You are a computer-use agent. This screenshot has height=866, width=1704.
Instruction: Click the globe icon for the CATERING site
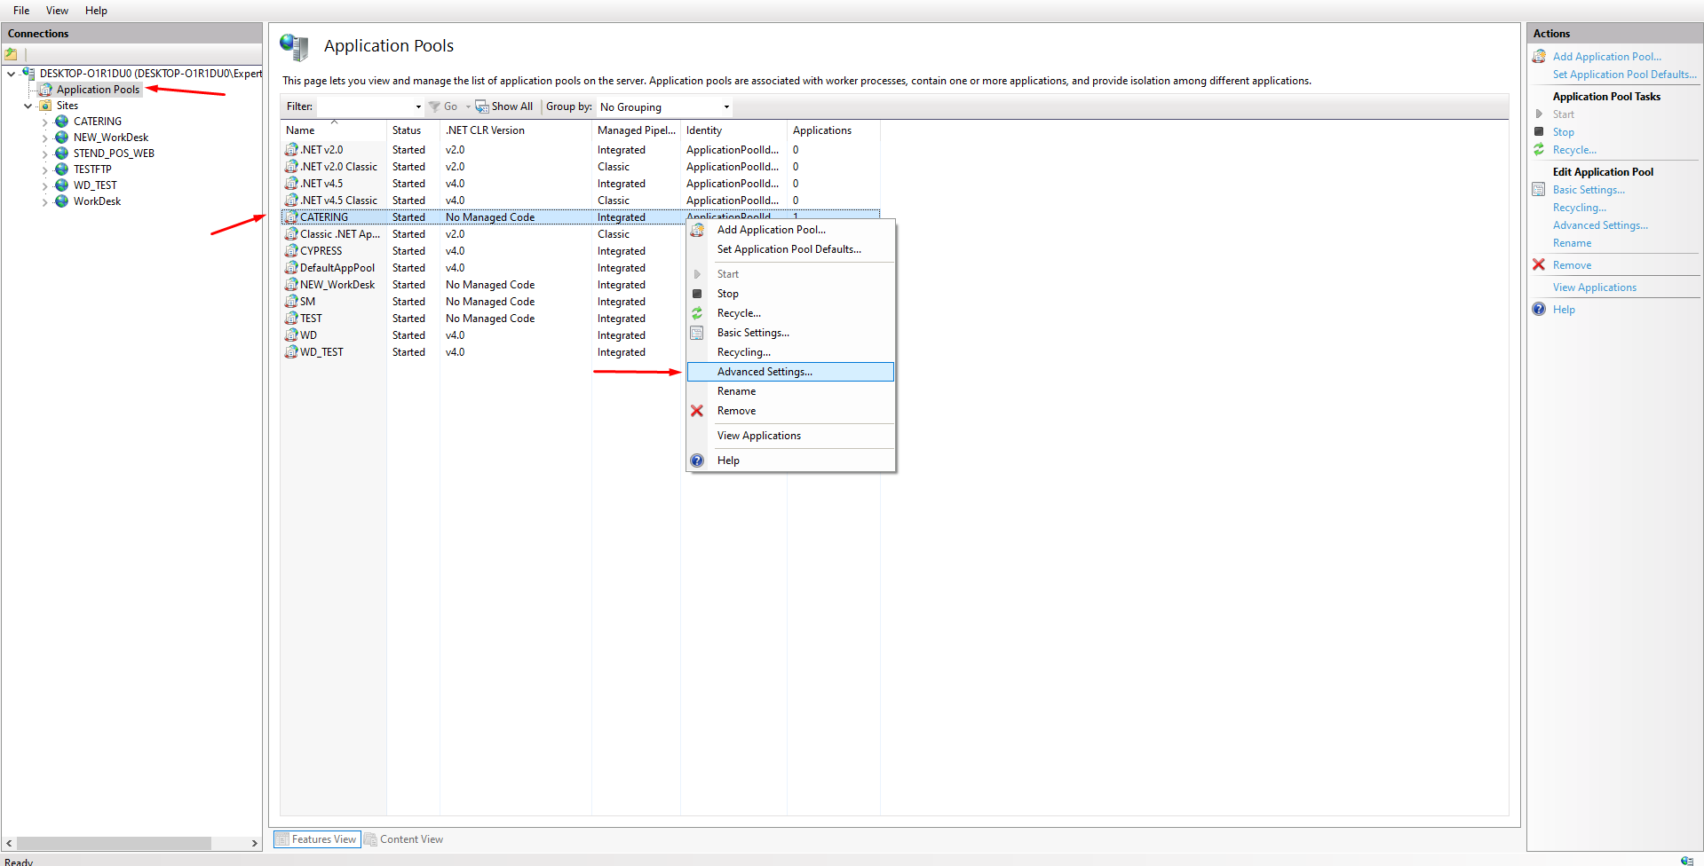(x=61, y=122)
